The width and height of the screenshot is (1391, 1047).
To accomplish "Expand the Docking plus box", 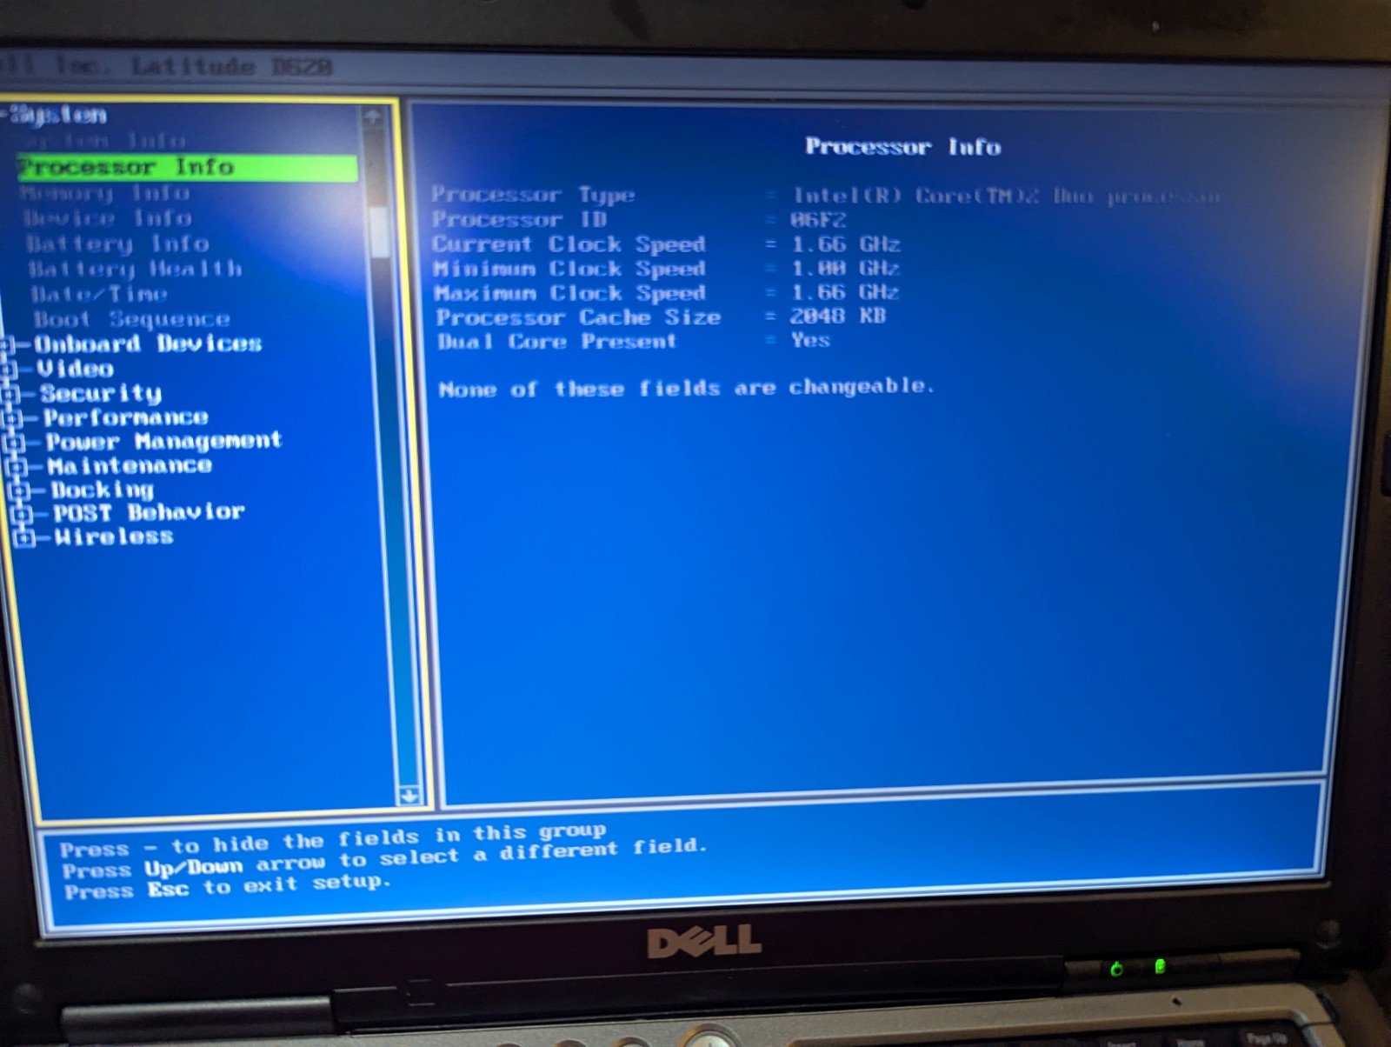I will click(x=20, y=491).
